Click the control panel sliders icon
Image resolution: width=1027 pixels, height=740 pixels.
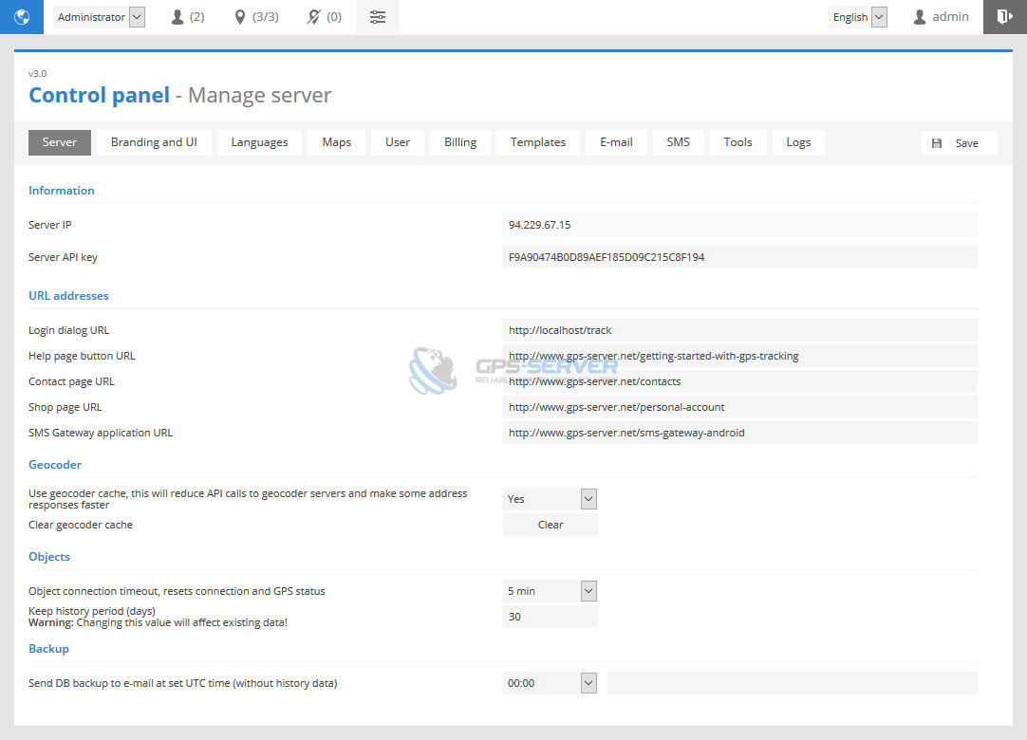coord(378,17)
